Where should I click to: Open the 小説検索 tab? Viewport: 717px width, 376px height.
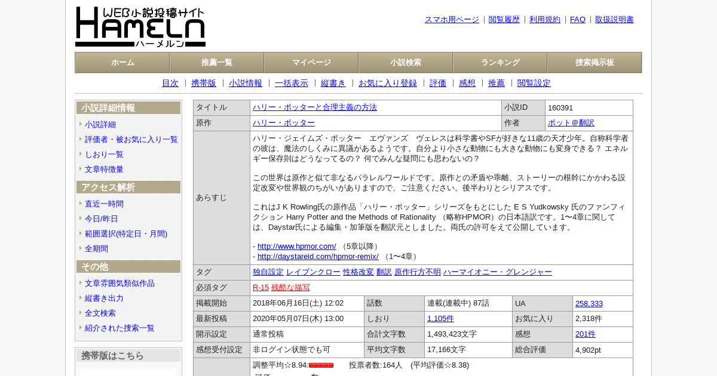pyautogui.click(x=406, y=63)
